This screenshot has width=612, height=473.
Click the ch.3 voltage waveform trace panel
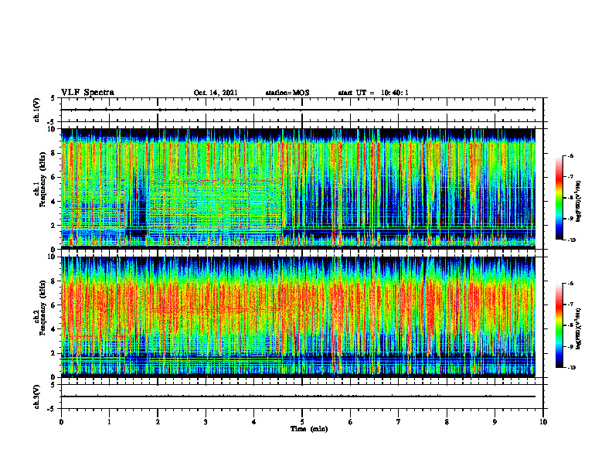pyautogui.click(x=302, y=396)
